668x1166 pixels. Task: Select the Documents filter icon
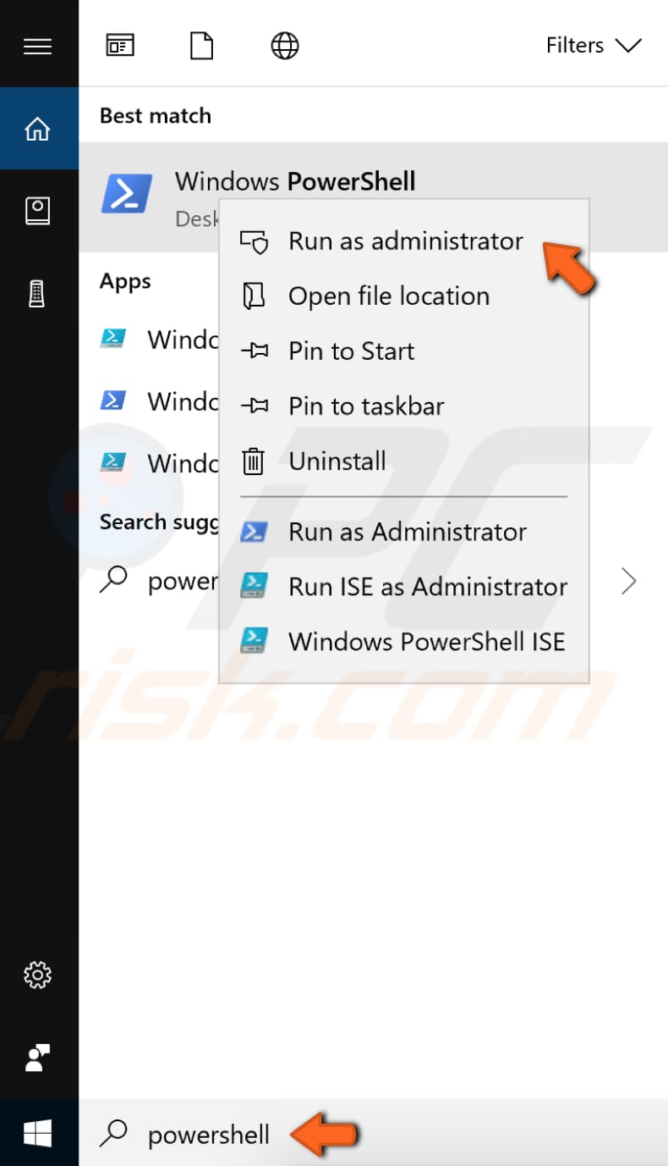click(x=201, y=46)
